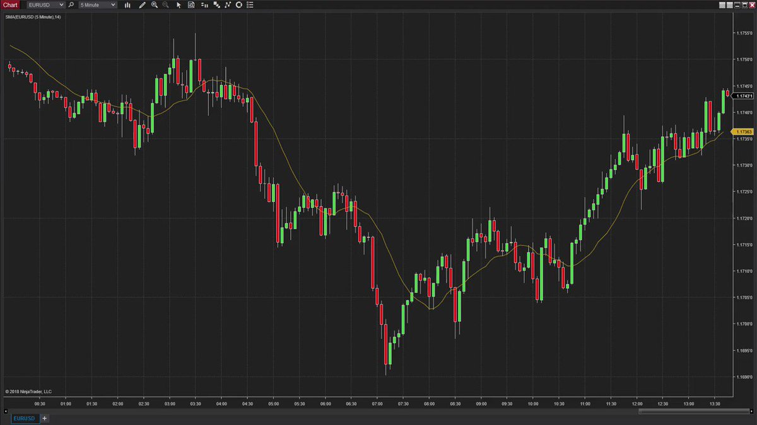Screen dimensions: 757x425
Task: Click the 1.1690'0 price axis label
Action: [x=743, y=377]
